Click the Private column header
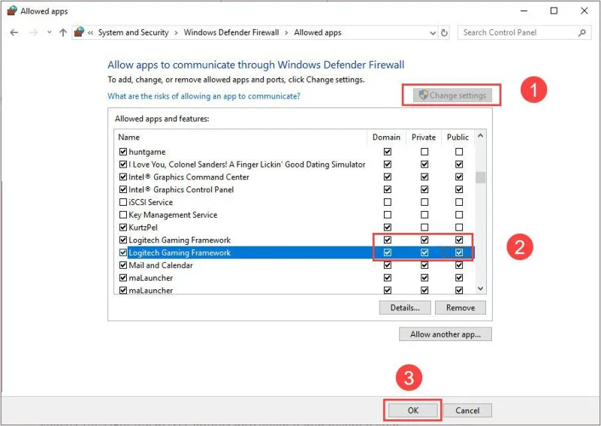 pyautogui.click(x=424, y=137)
